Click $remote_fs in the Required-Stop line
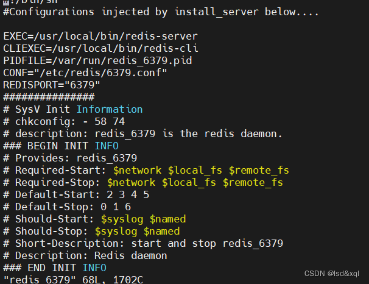This screenshot has height=284, width=369. point(253,182)
